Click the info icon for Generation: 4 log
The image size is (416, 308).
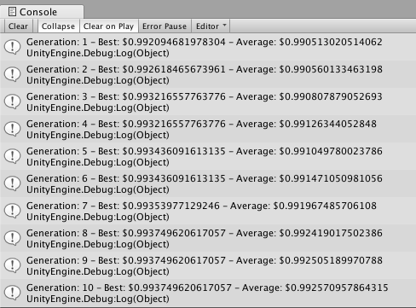pyautogui.click(x=13, y=129)
